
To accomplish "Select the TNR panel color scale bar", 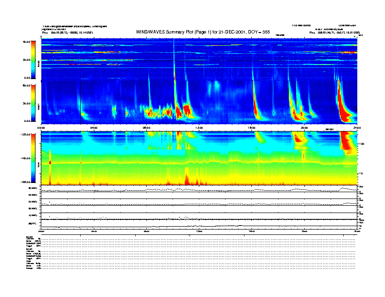I will [x=33, y=158].
